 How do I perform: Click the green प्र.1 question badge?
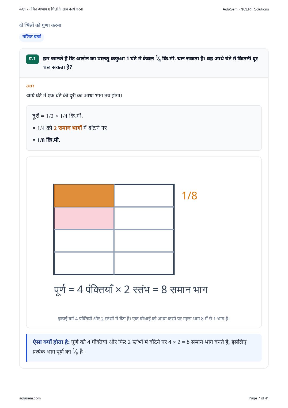[32, 59]
